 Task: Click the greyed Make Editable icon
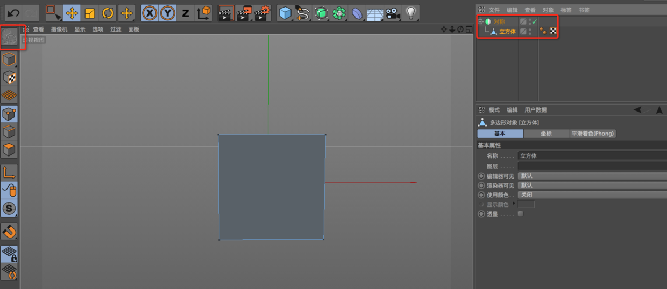[9, 37]
